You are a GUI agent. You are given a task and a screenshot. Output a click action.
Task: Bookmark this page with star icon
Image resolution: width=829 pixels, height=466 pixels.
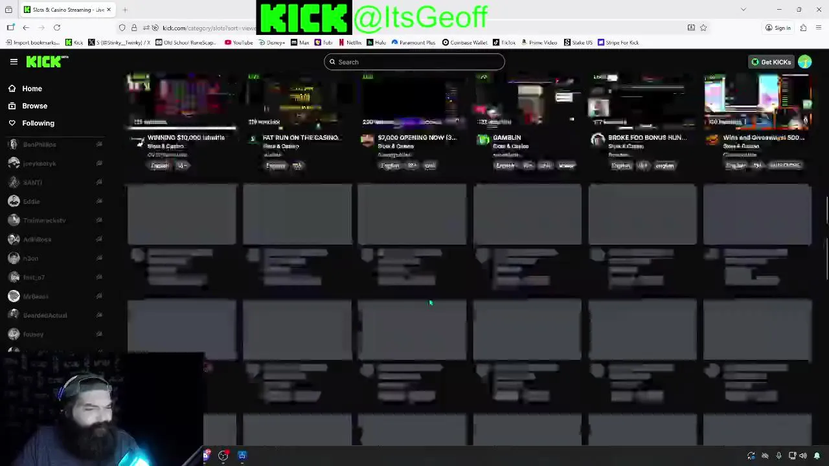[x=703, y=28]
